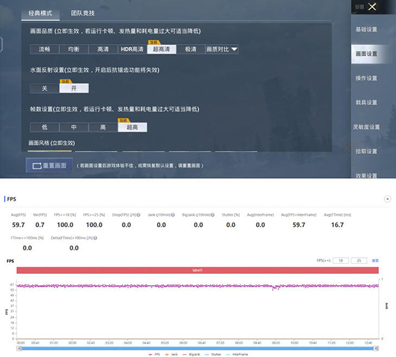Set water reflection to 关 (off)

[x=45, y=88]
